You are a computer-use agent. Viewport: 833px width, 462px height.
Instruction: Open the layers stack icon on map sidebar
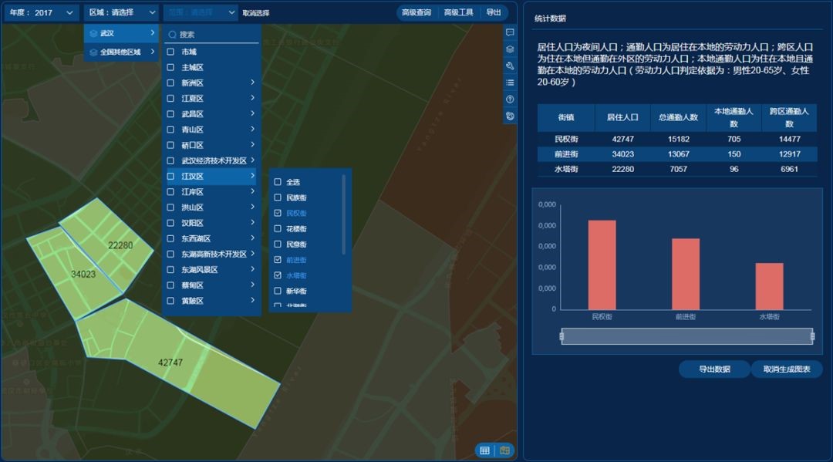(510, 49)
